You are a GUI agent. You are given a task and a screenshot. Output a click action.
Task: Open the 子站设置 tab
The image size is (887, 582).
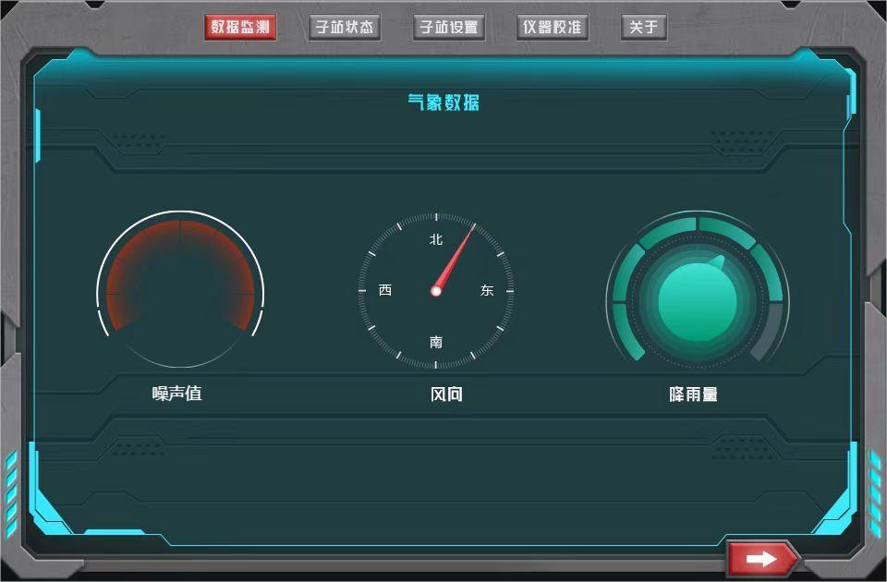[449, 27]
